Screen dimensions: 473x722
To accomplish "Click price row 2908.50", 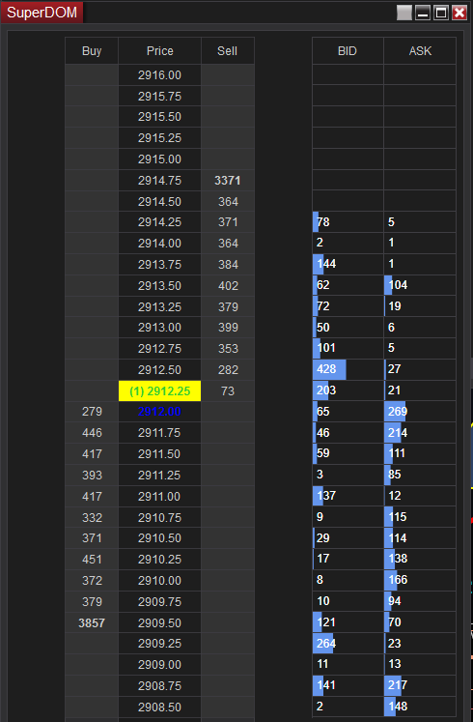I will [160, 707].
